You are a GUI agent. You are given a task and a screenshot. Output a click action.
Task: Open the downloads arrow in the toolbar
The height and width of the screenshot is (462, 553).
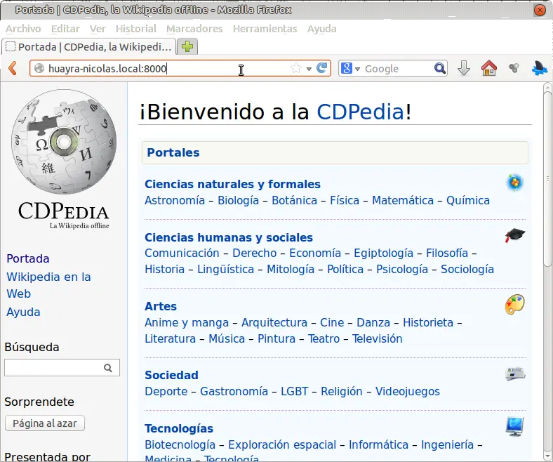coord(464,68)
